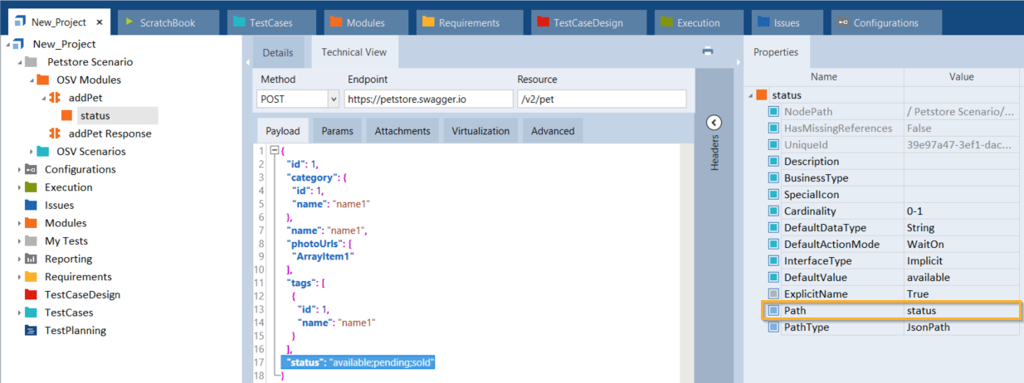Click the TestPlanning icon in project tree
The image size is (1024, 383).
pyautogui.click(x=31, y=331)
